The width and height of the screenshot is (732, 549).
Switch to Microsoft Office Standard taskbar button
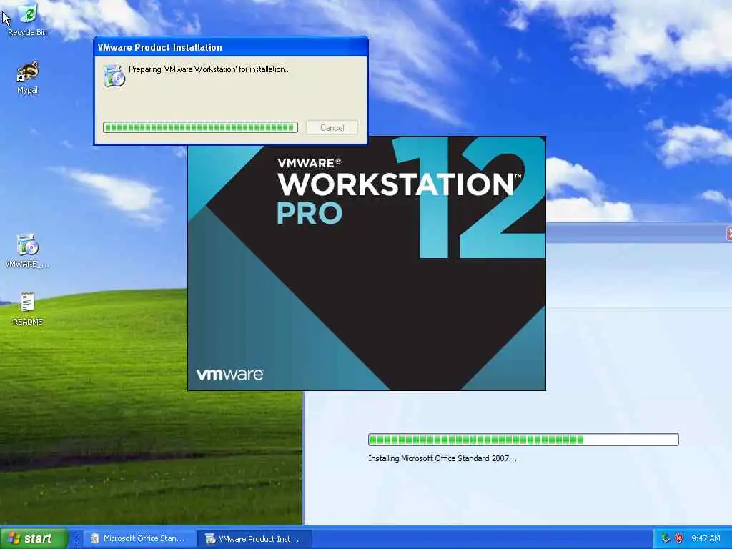139,539
